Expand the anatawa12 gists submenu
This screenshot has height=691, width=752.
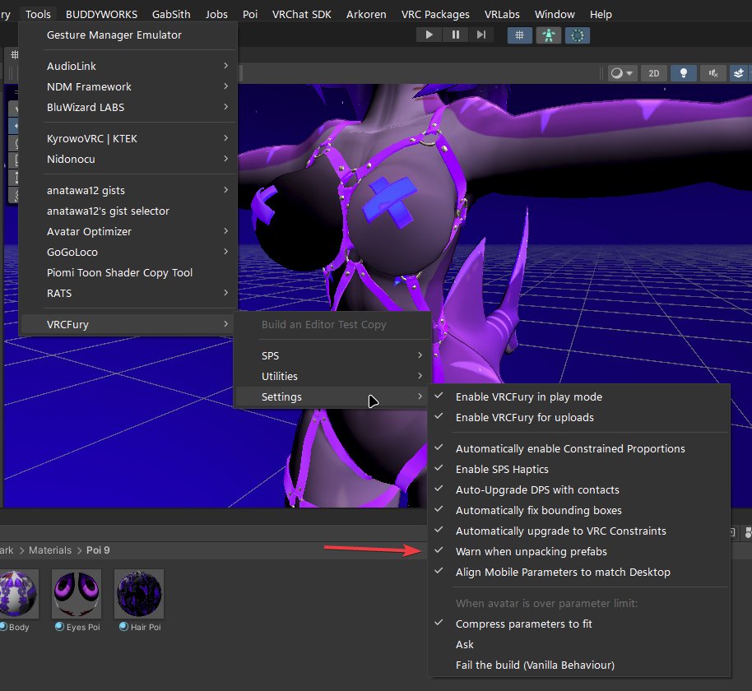pyautogui.click(x=128, y=190)
